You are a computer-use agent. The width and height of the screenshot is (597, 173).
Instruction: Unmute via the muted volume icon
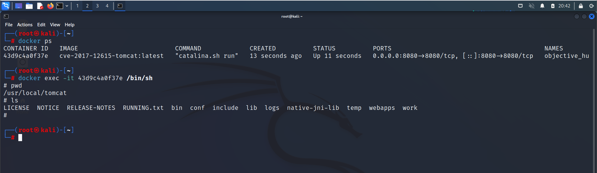(531, 6)
